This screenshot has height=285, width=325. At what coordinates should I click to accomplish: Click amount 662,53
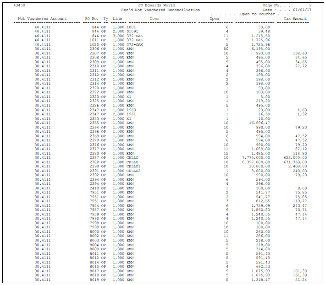point(263,266)
